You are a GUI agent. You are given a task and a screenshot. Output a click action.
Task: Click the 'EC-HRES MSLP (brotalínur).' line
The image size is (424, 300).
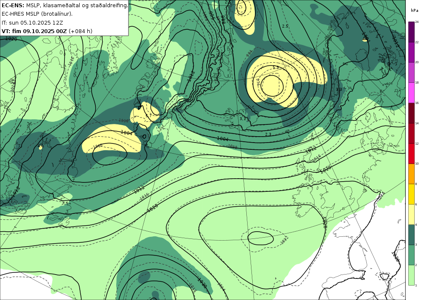(x=37, y=14)
